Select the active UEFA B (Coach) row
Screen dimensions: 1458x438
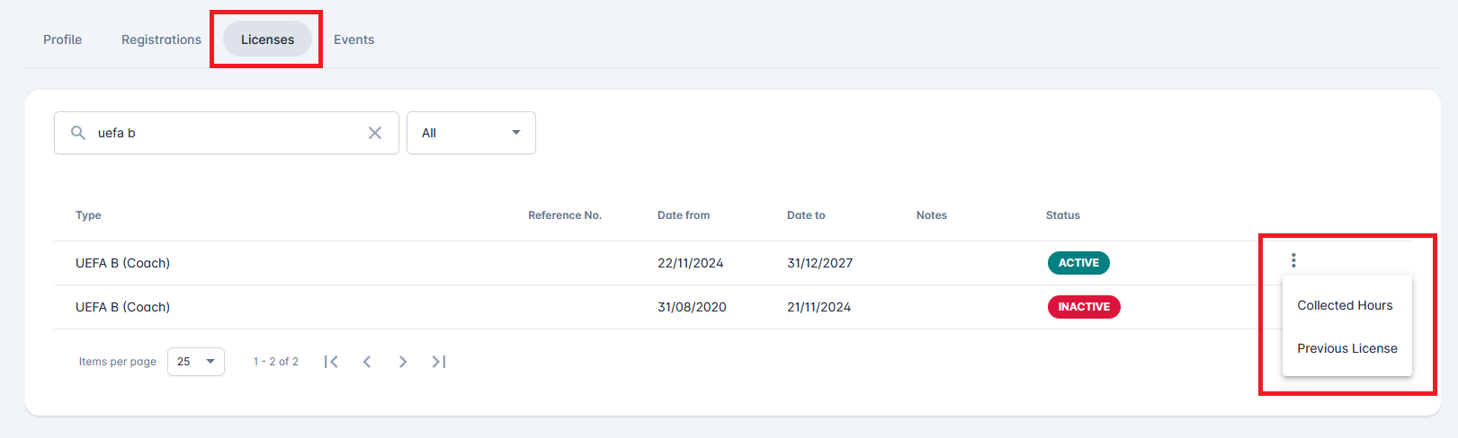click(x=123, y=263)
